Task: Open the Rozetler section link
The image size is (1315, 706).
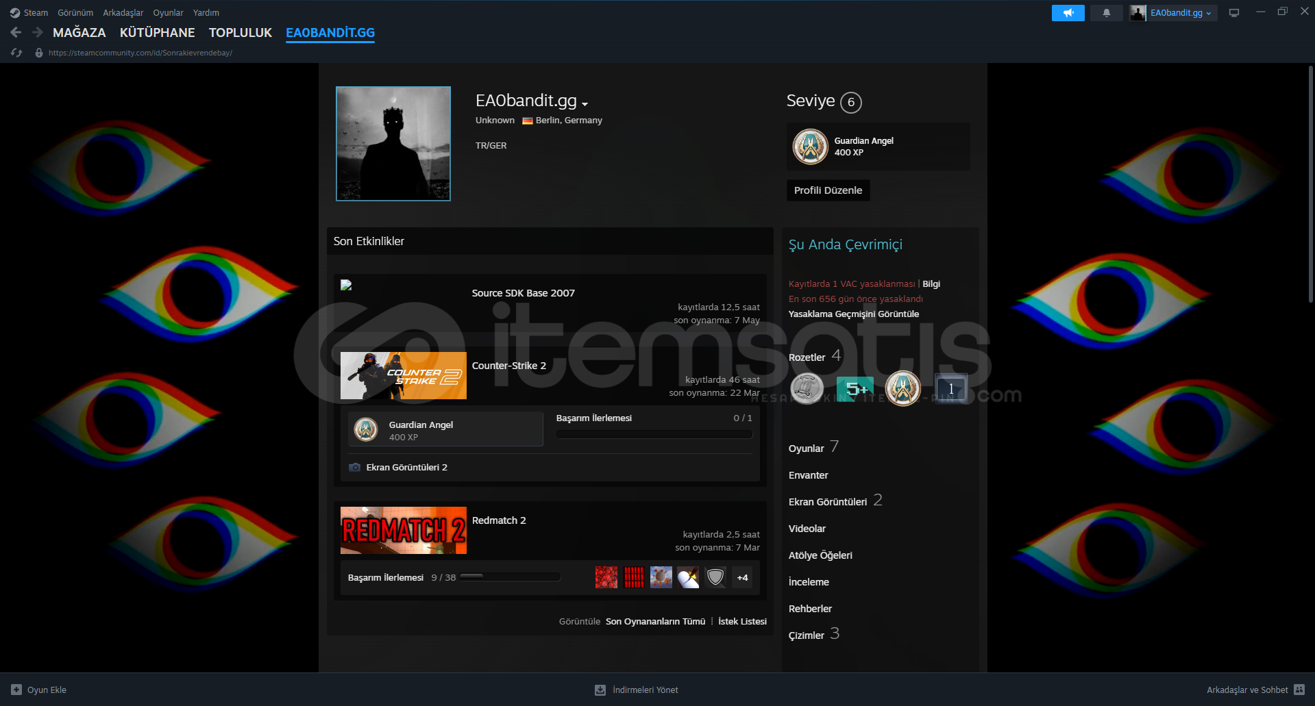Action: pos(807,357)
